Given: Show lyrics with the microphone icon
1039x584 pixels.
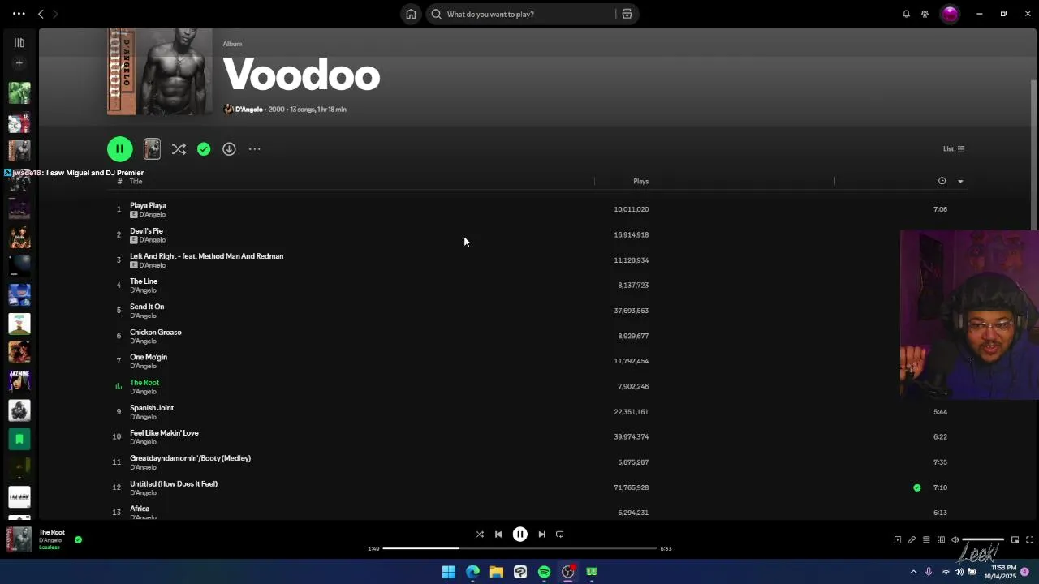Looking at the screenshot, I should pos(912,540).
